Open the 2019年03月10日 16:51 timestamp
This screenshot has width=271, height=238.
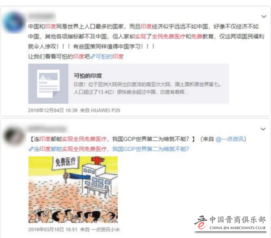53,229
